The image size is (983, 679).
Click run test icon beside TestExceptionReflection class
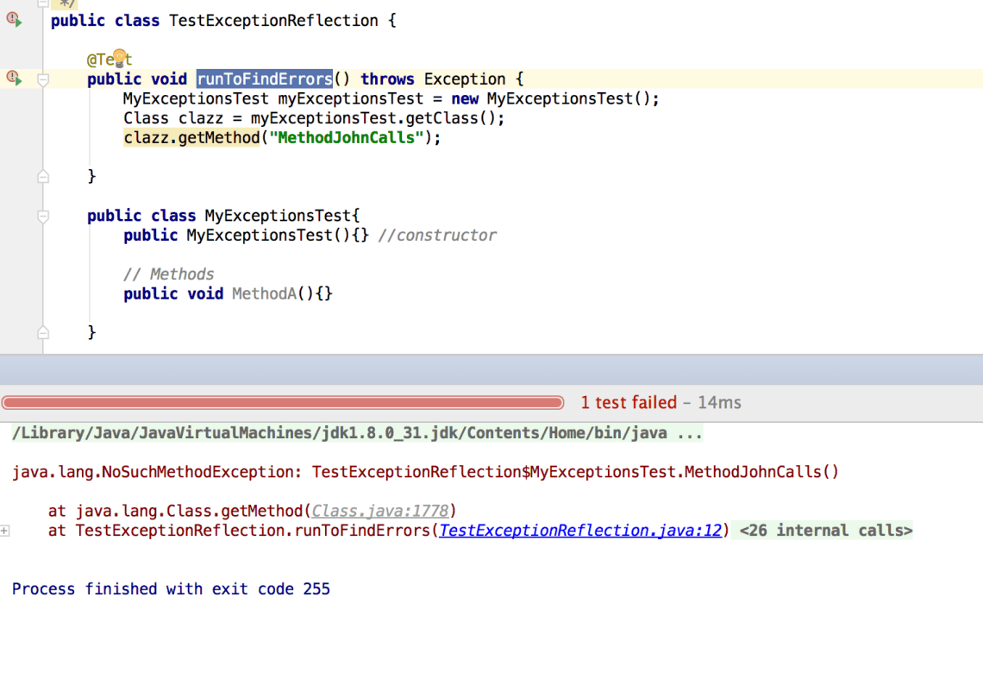click(x=14, y=20)
